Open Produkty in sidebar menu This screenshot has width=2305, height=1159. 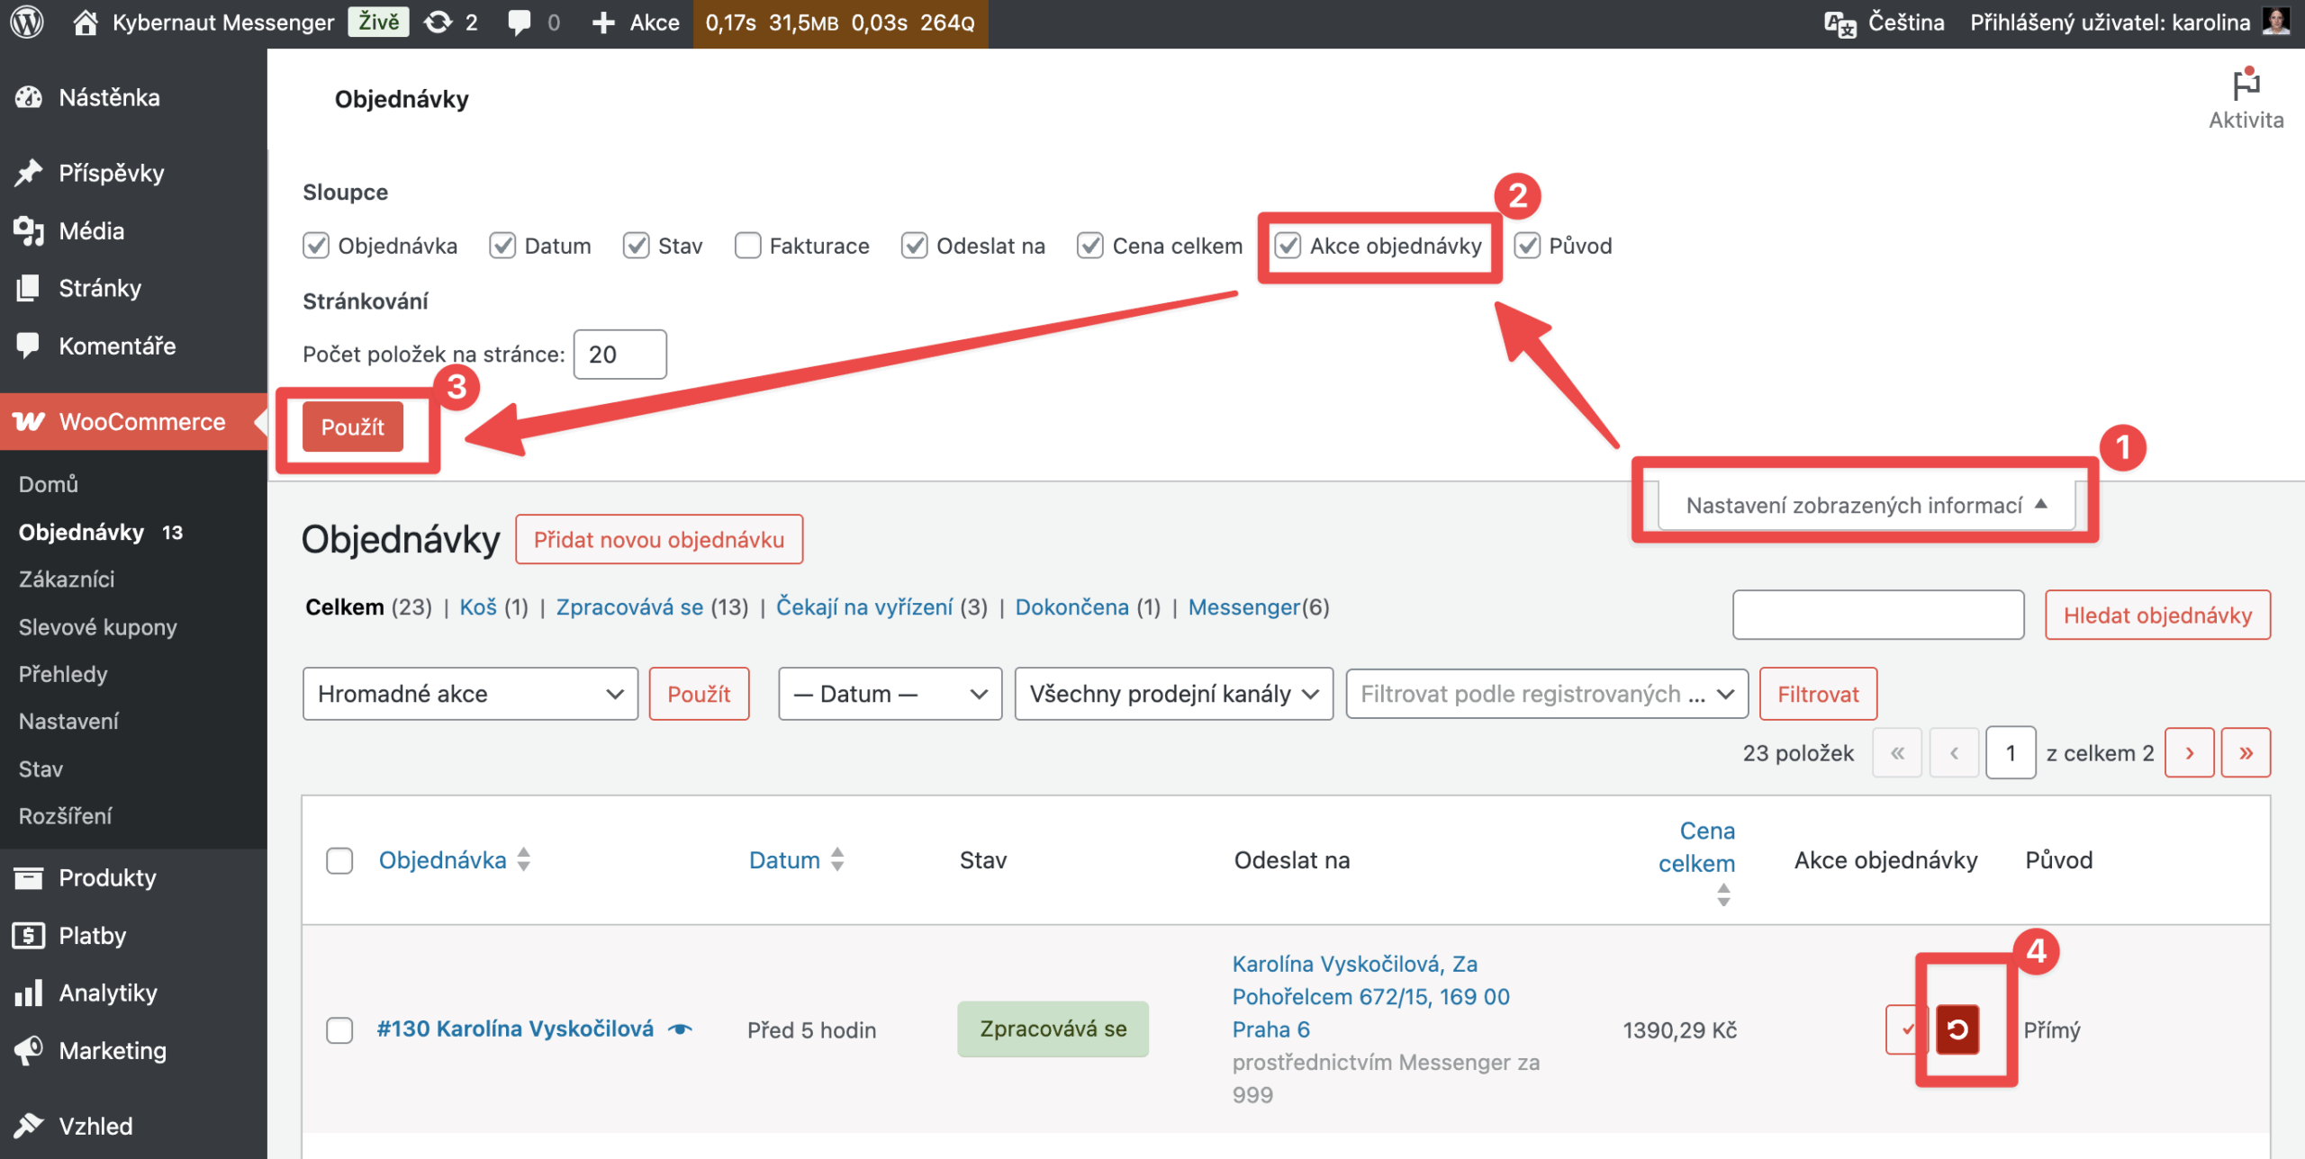107,877
